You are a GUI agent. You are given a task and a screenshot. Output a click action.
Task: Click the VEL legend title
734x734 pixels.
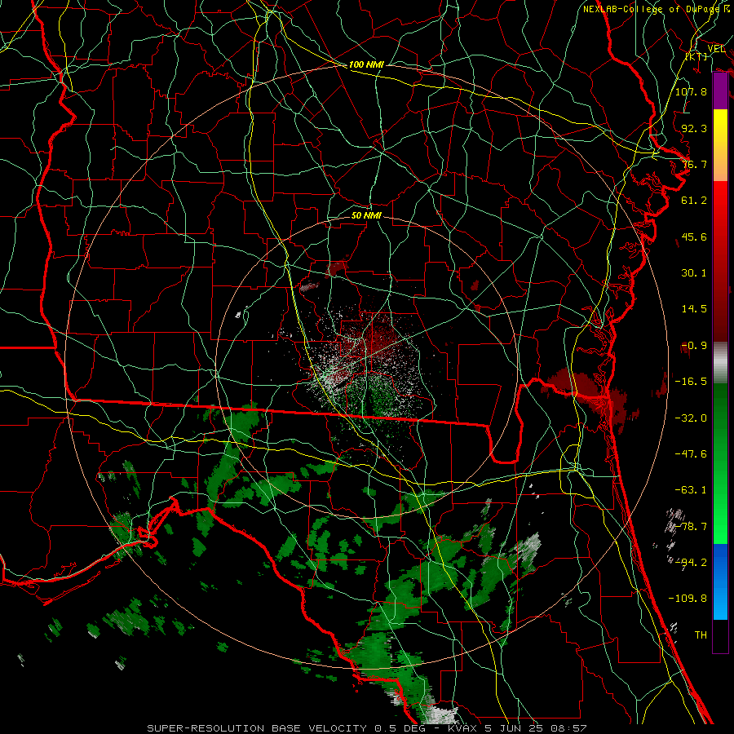point(716,49)
